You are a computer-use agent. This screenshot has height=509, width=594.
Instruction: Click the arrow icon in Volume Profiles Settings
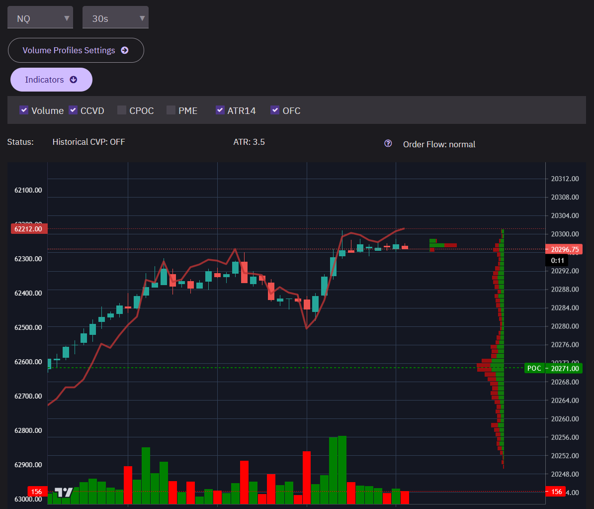tap(125, 50)
